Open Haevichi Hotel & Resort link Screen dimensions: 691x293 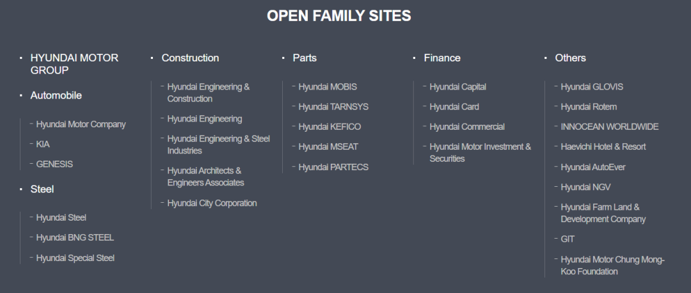click(603, 146)
